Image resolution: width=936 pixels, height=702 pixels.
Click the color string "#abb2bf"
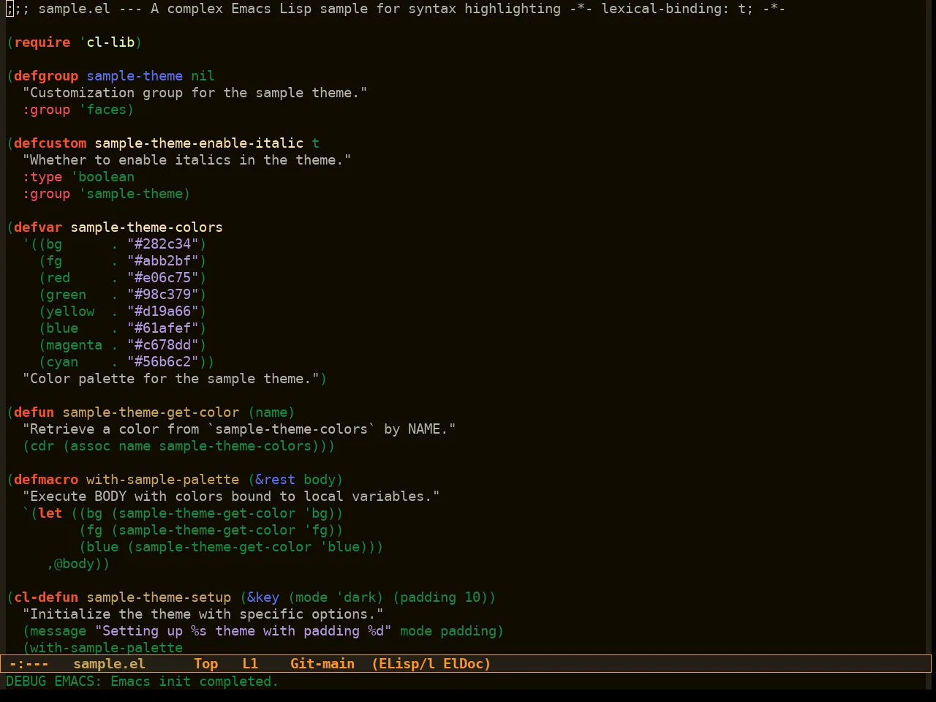click(163, 261)
